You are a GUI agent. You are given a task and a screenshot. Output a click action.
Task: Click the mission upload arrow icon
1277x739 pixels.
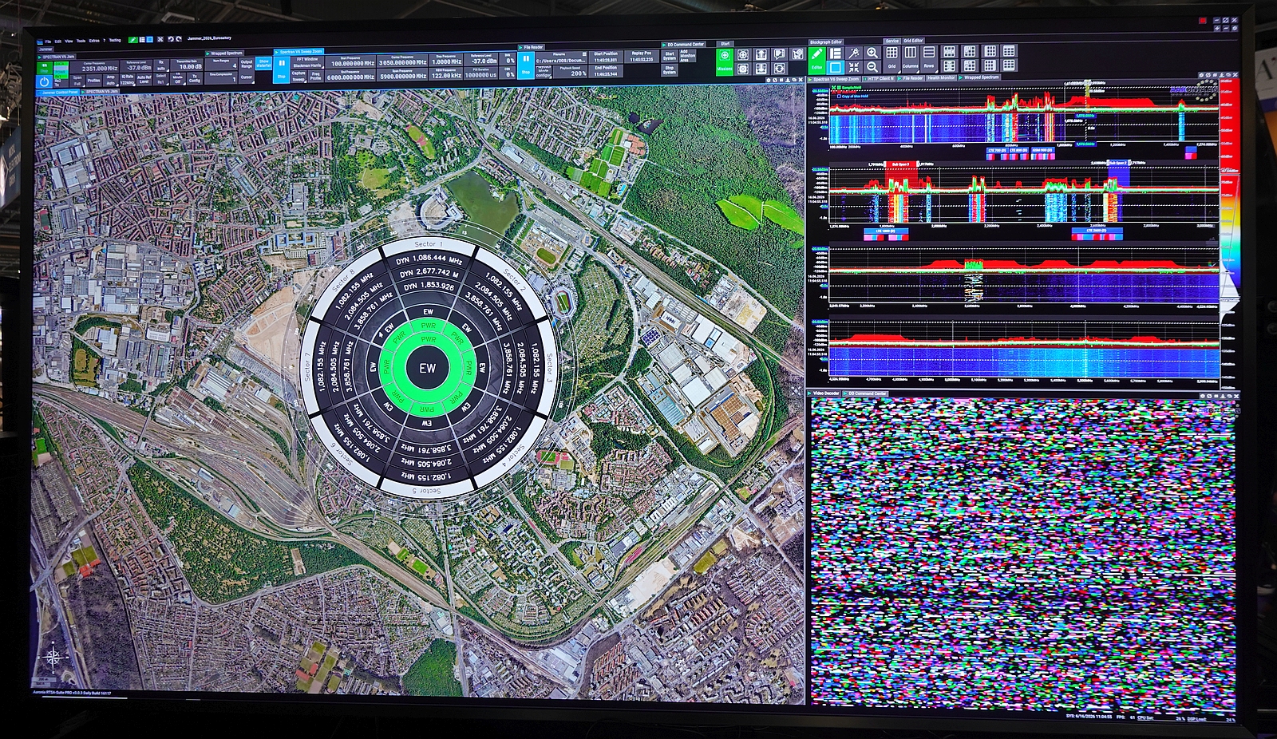tap(761, 54)
